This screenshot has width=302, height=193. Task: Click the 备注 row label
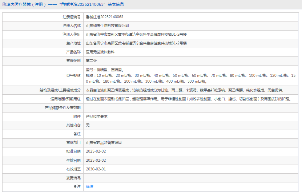point(77,134)
